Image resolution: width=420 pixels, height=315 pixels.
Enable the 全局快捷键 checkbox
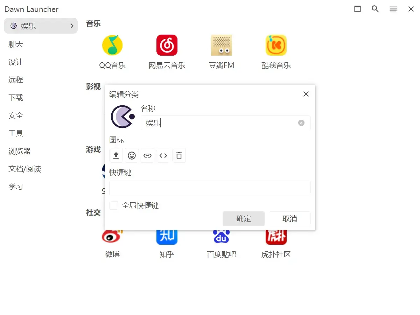(x=113, y=205)
